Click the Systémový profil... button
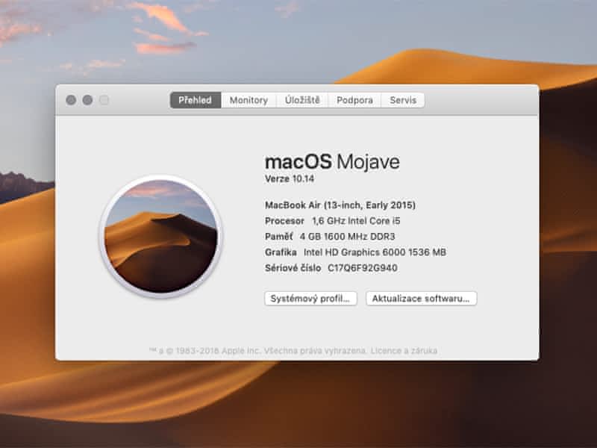Image resolution: width=597 pixels, height=448 pixels. point(310,298)
